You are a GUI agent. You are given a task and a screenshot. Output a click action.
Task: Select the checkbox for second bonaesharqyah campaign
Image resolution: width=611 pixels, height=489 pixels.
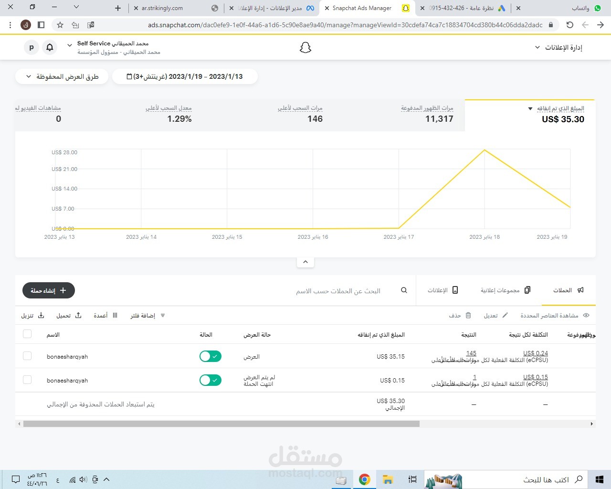pos(27,380)
